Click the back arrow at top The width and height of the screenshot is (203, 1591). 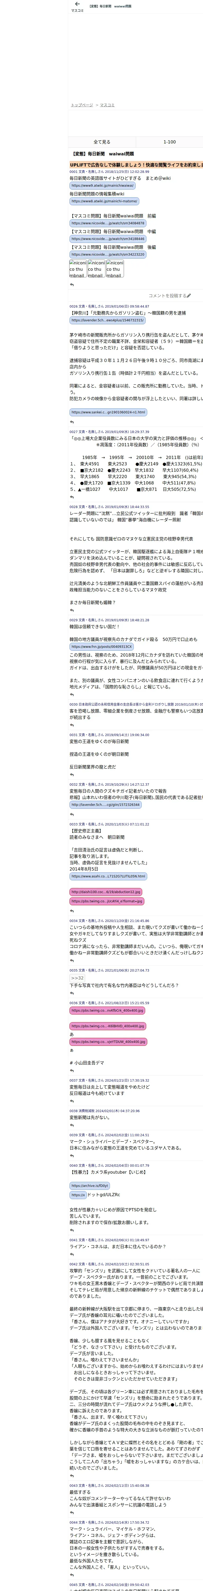(77, 4)
